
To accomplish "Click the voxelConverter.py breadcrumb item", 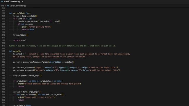I will [18, 6].
